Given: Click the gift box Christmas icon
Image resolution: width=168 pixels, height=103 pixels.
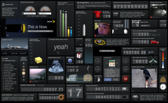Looking at the screenshot, I should pyautogui.click(x=79, y=56).
